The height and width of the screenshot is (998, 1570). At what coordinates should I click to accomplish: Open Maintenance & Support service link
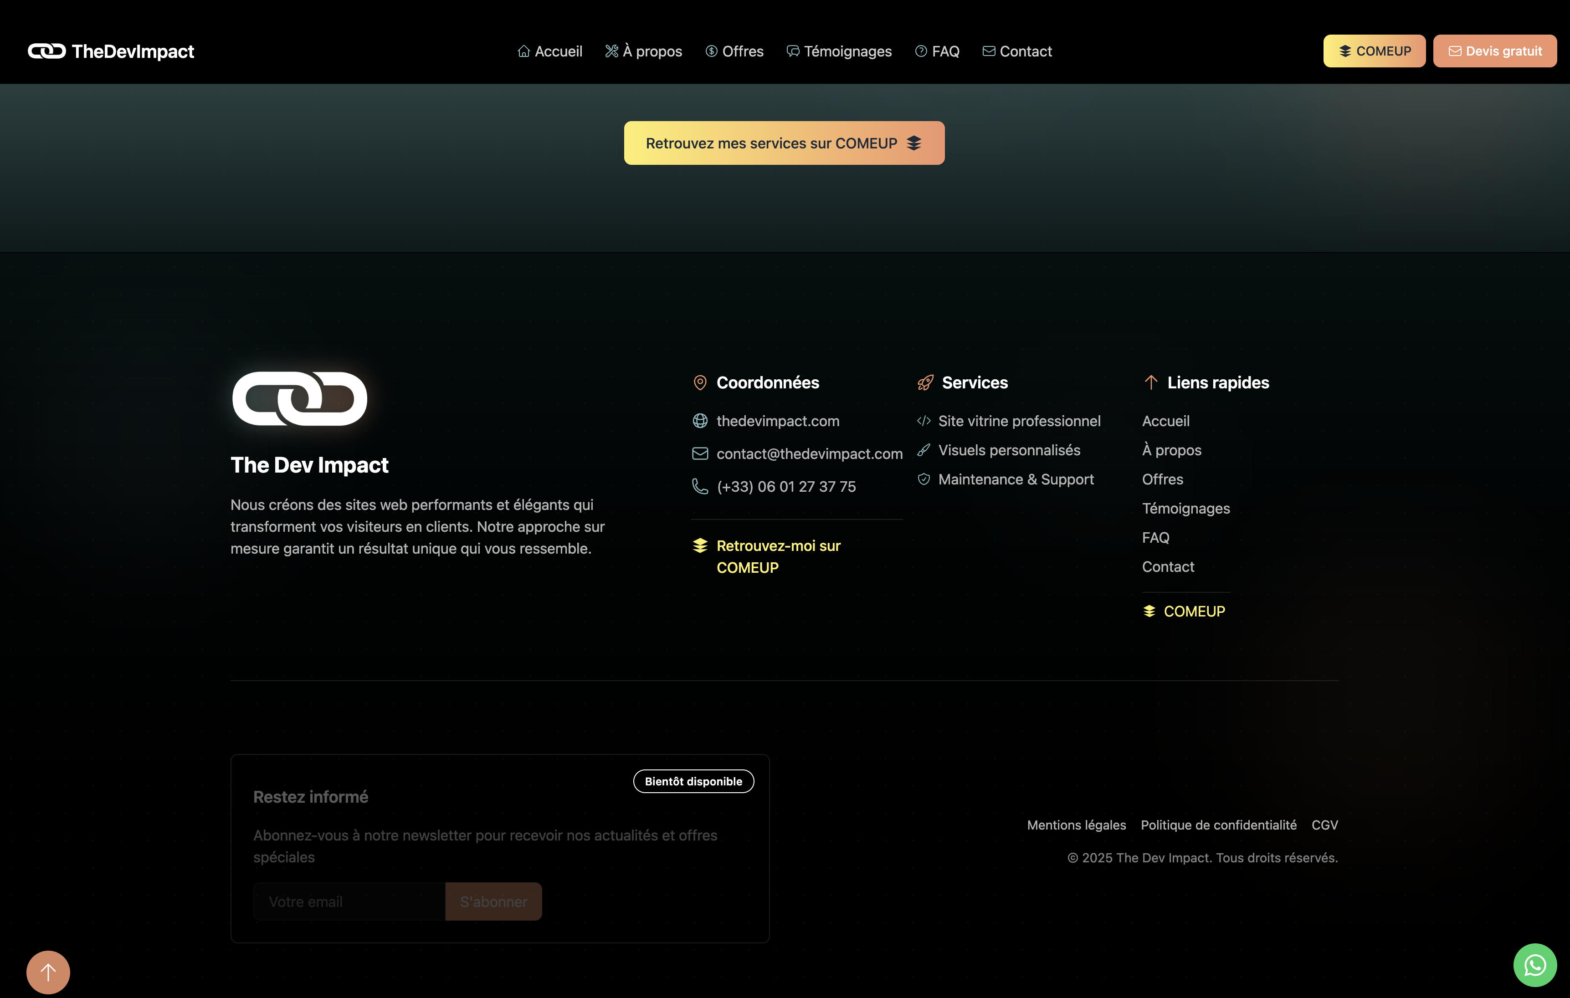[x=1016, y=479]
